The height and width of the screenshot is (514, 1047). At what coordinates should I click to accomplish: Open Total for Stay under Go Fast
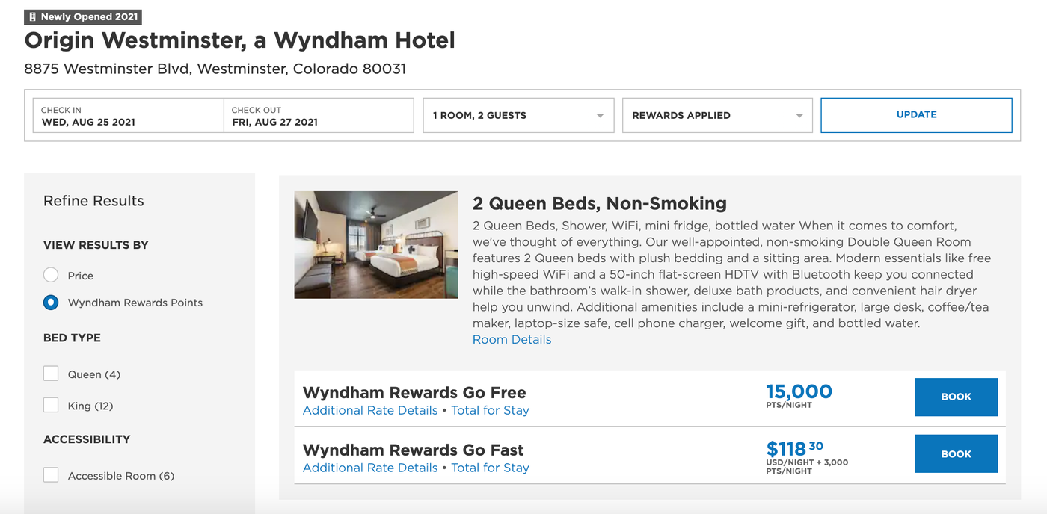(490, 467)
